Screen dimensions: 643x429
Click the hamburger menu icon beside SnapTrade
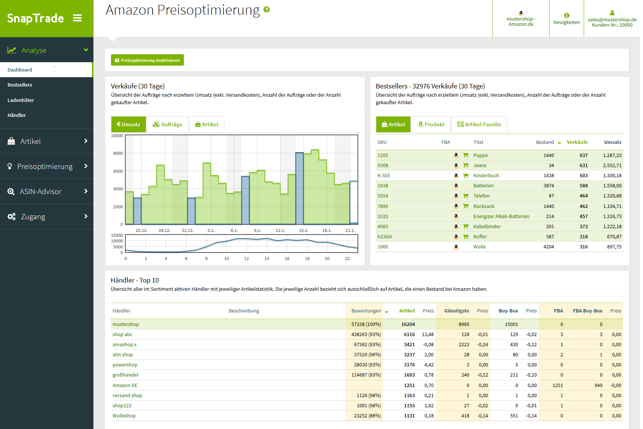click(x=77, y=18)
